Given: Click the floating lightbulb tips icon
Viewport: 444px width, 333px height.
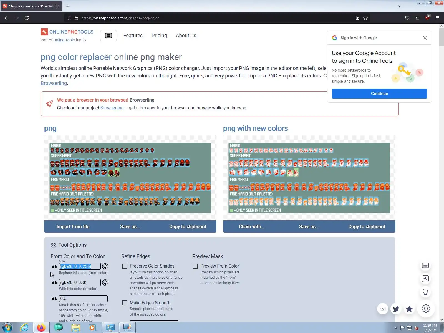Looking at the screenshot, I should [425, 292].
